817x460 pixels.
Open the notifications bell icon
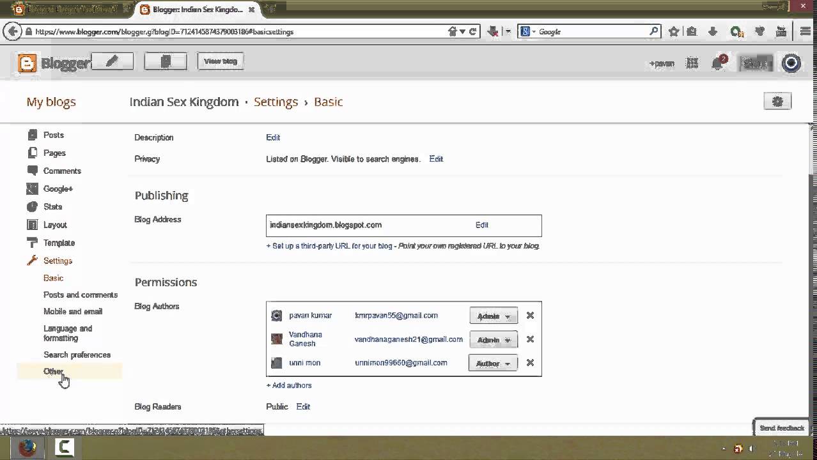[718, 63]
